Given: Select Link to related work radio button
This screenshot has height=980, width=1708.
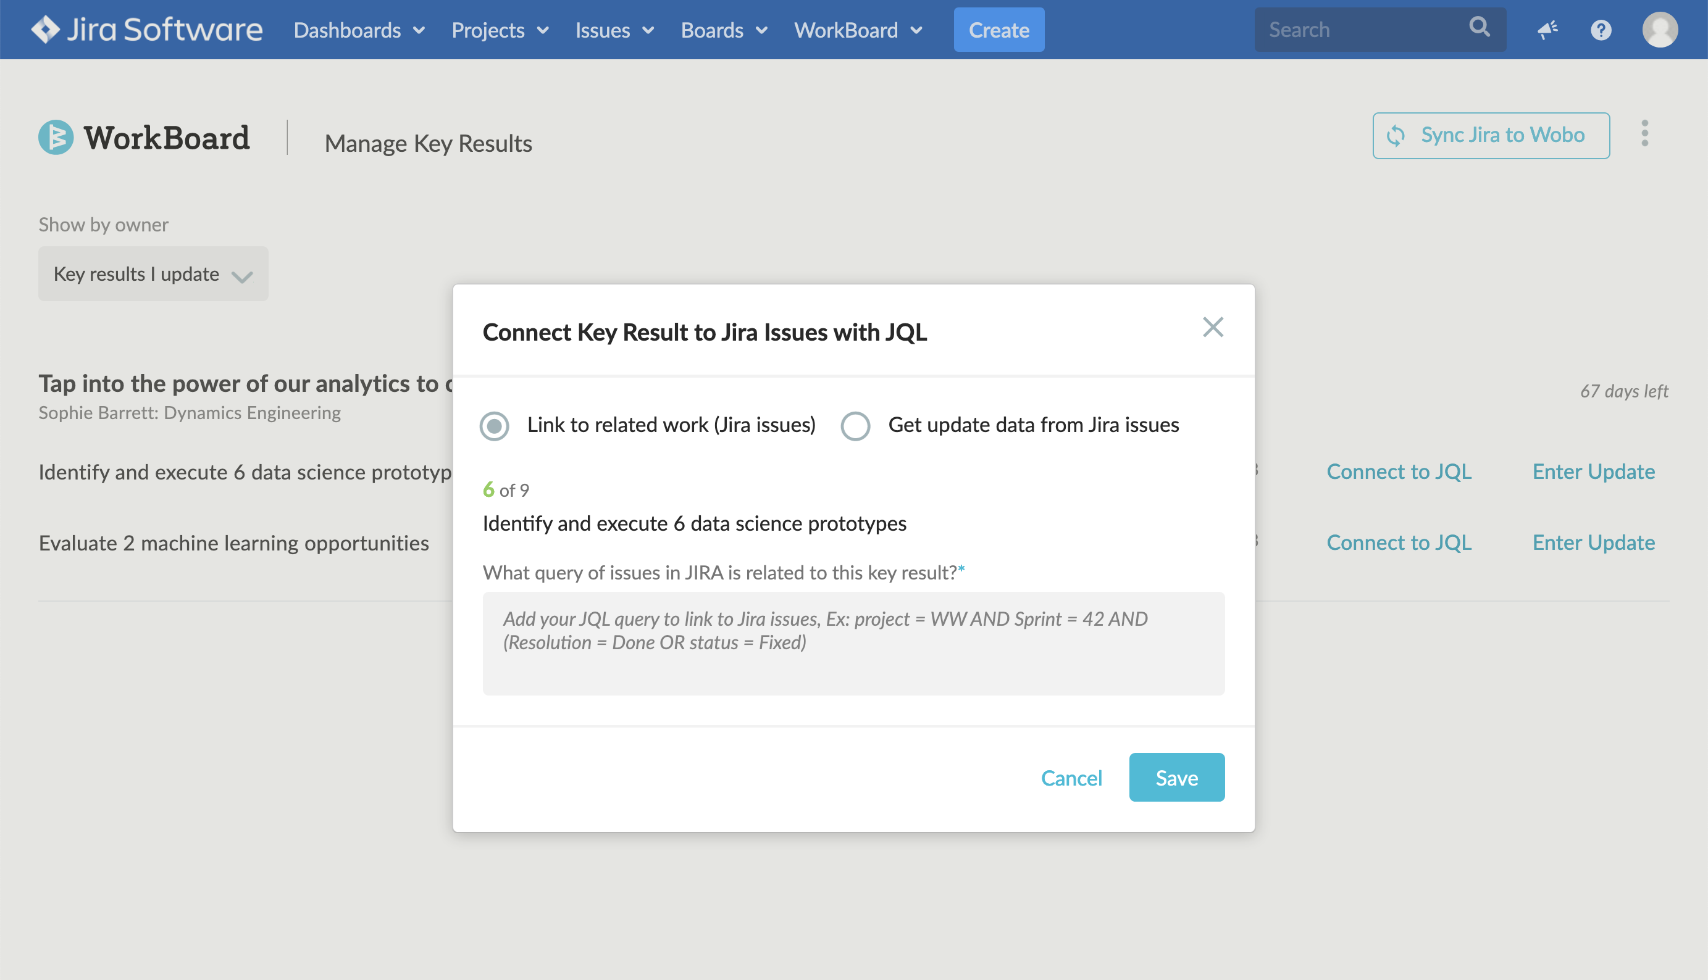Looking at the screenshot, I should pyautogui.click(x=495, y=426).
